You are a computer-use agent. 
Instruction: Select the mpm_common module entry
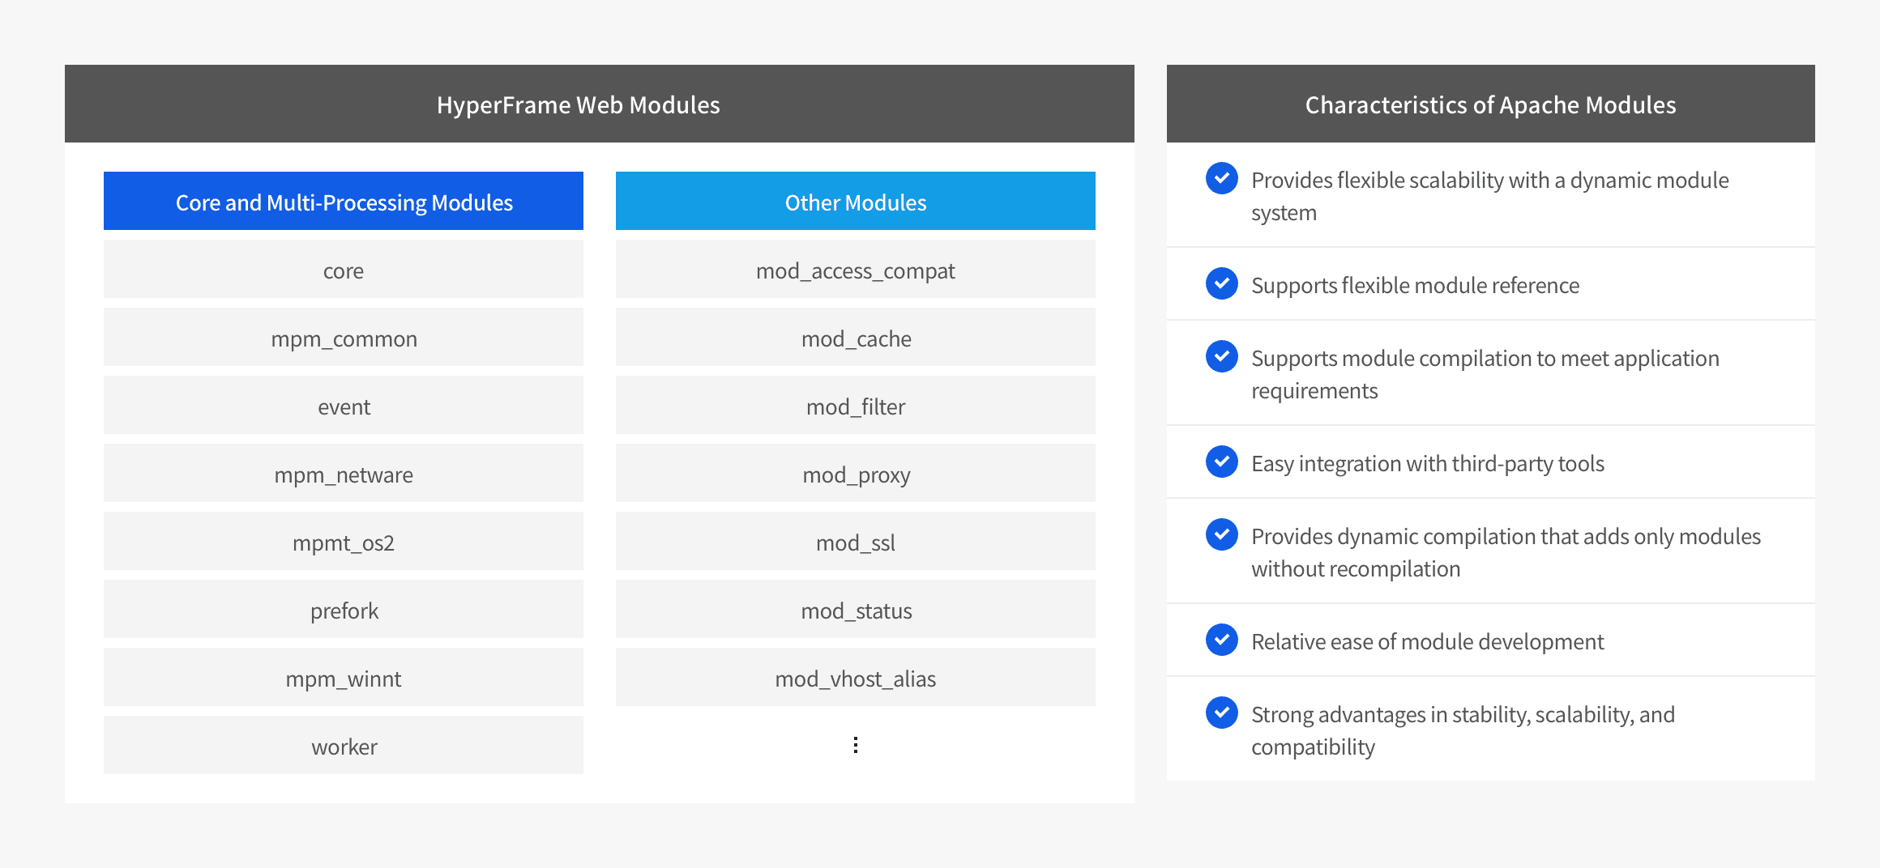pyautogui.click(x=344, y=338)
